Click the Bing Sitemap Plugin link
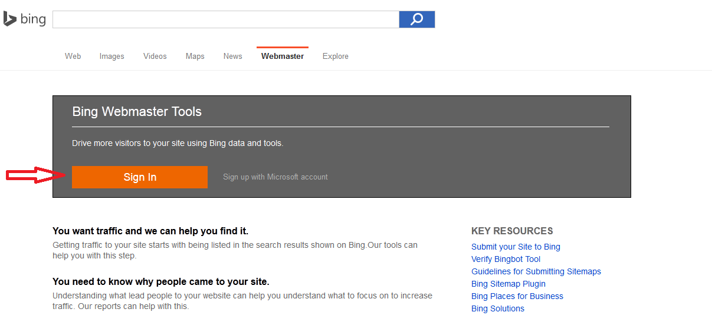 click(x=508, y=284)
